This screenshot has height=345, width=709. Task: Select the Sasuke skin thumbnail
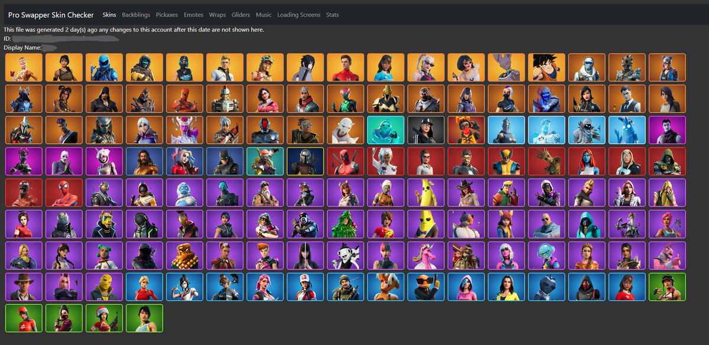[305, 67]
